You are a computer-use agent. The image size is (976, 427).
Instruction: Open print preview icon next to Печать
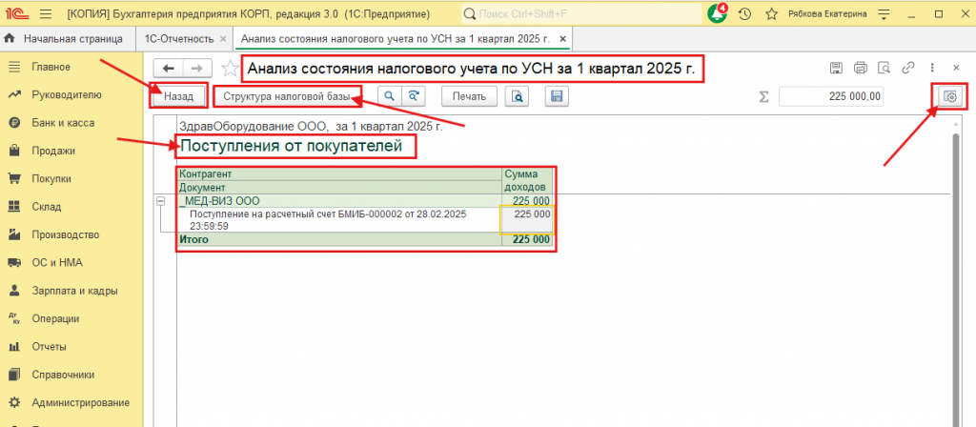point(517,96)
